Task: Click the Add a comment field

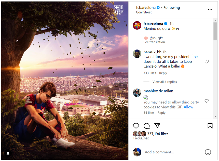Action: (173, 152)
